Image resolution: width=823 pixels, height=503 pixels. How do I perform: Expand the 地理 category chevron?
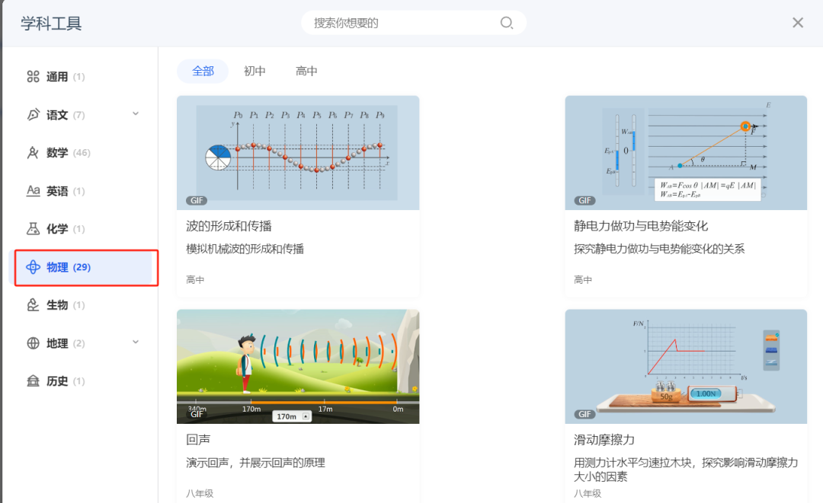pos(135,342)
